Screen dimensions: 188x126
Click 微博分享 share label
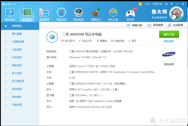(x=137, y=25)
